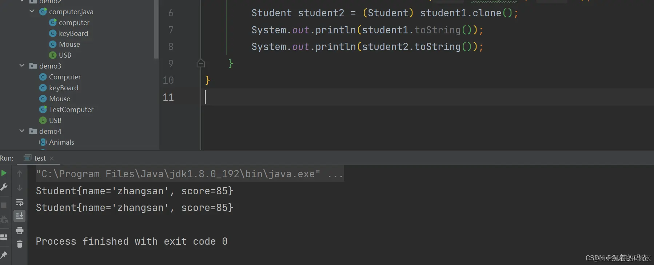Click the demo3 USB interface icon
The width and height of the screenshot is (654, 265).
pos(43,120)
